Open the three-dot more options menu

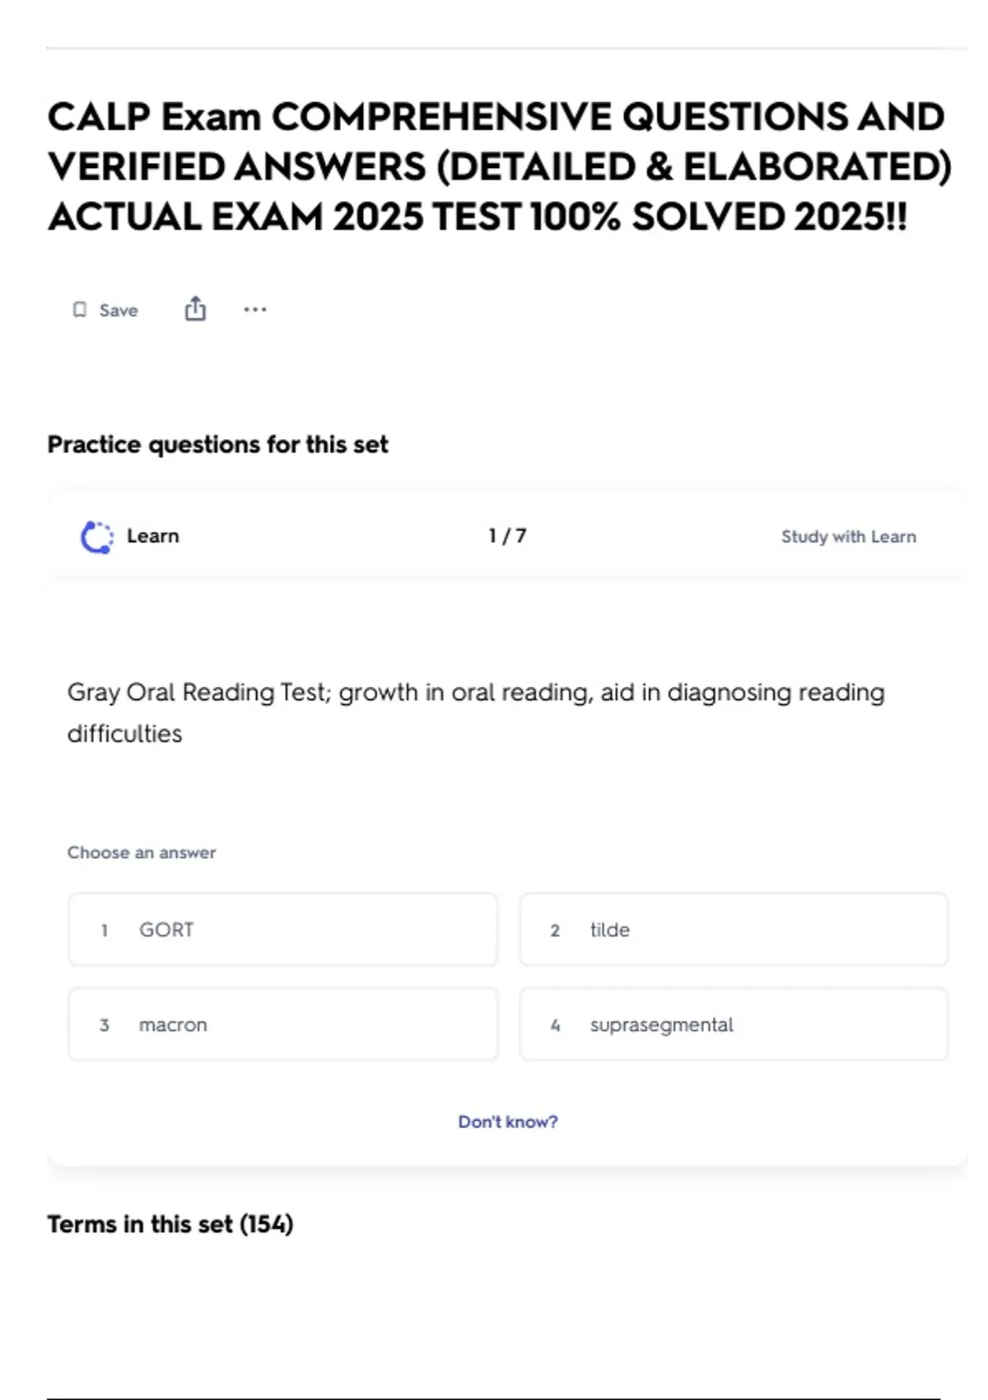coord(255,310)
